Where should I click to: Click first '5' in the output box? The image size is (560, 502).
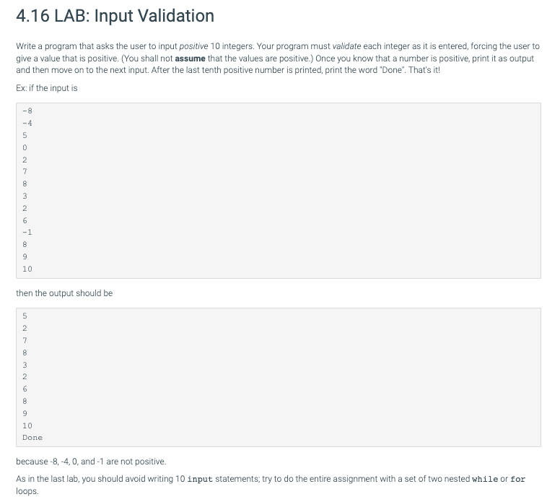click(x=25, y=316)
